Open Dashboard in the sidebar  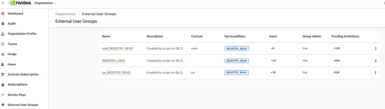16,13
